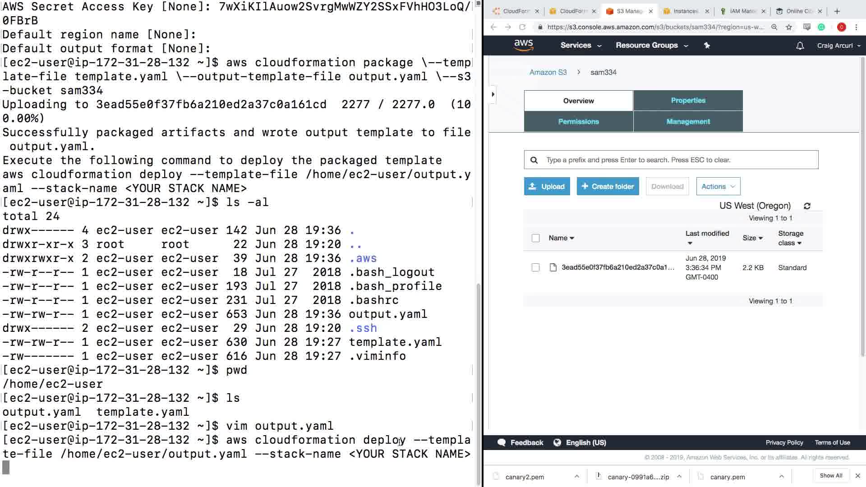Click the browser zoom magnifier icon
Image resolution: width=866 pixels, height=487 pixels.
[x=774, y=27]
